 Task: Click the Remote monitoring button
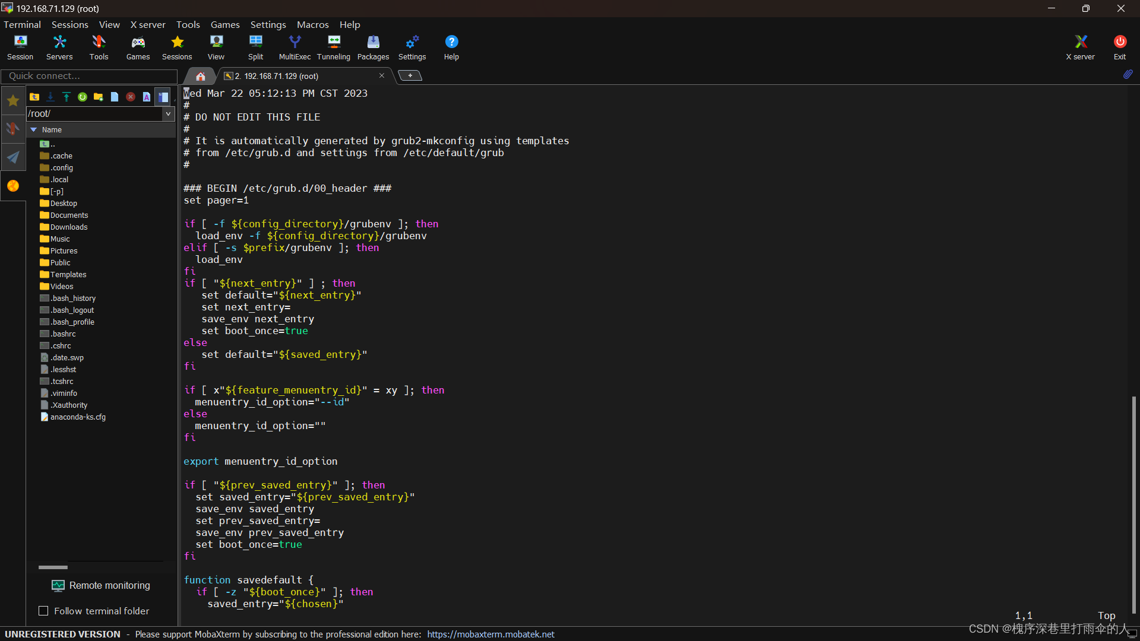coord(101,585)
